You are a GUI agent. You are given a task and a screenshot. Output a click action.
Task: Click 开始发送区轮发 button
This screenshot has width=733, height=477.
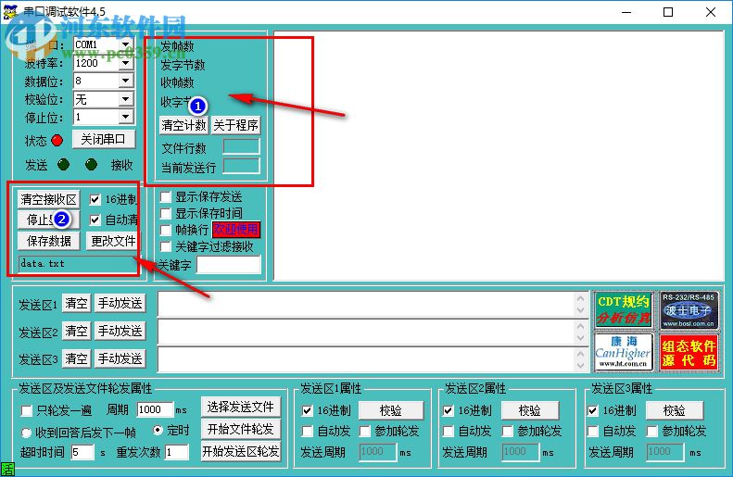click(241, 451)
